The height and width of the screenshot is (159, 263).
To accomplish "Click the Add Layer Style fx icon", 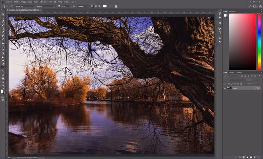I will 240,157.
